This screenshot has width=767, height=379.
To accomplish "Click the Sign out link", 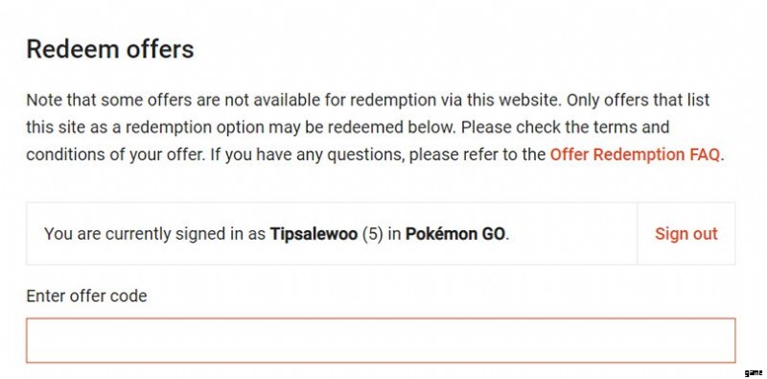I will click(x=686, y=234).
